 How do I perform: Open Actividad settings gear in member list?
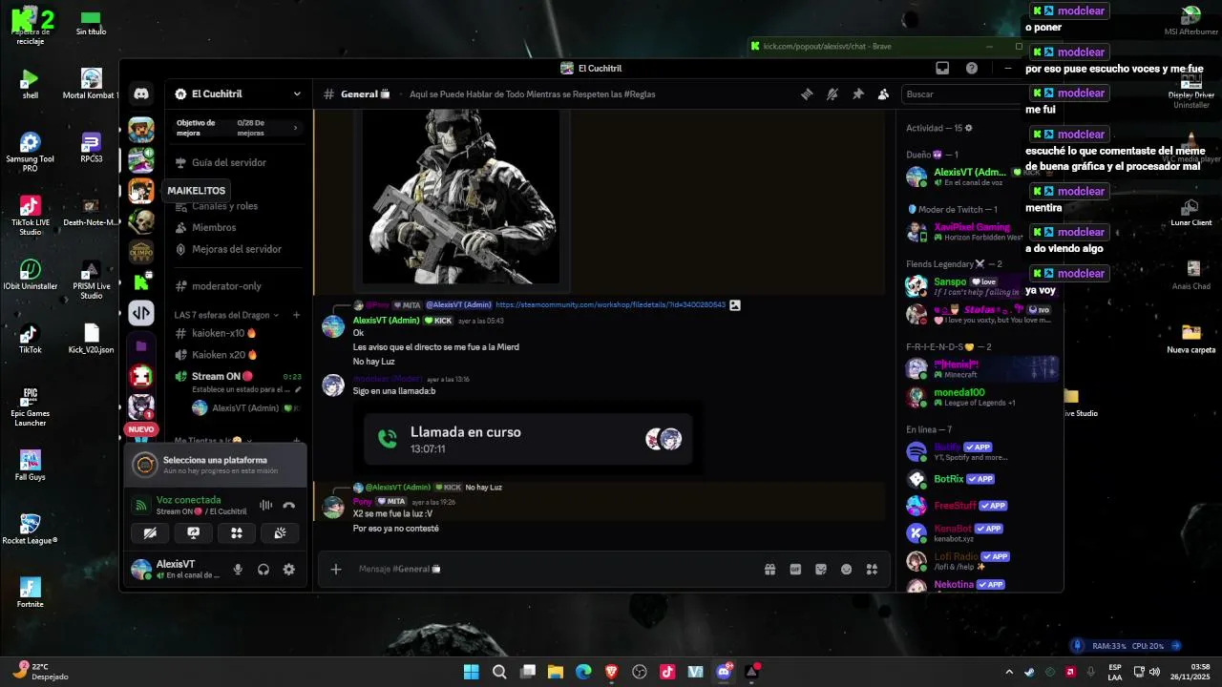(x=969, y=128)
